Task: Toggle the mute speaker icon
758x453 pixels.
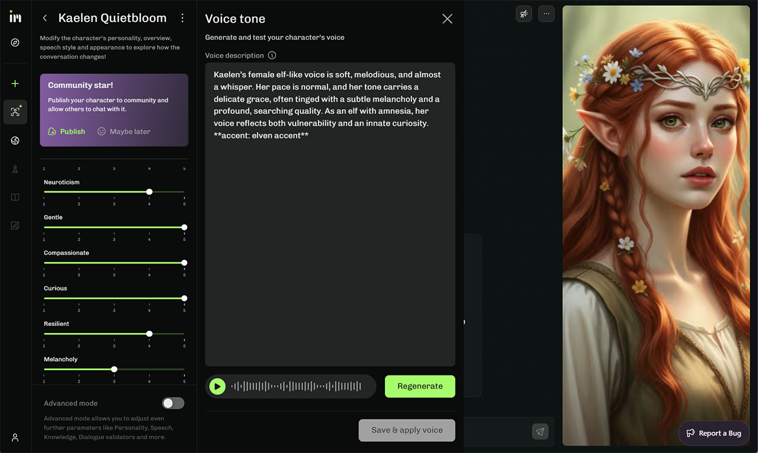Action: [x=524, y=14]
